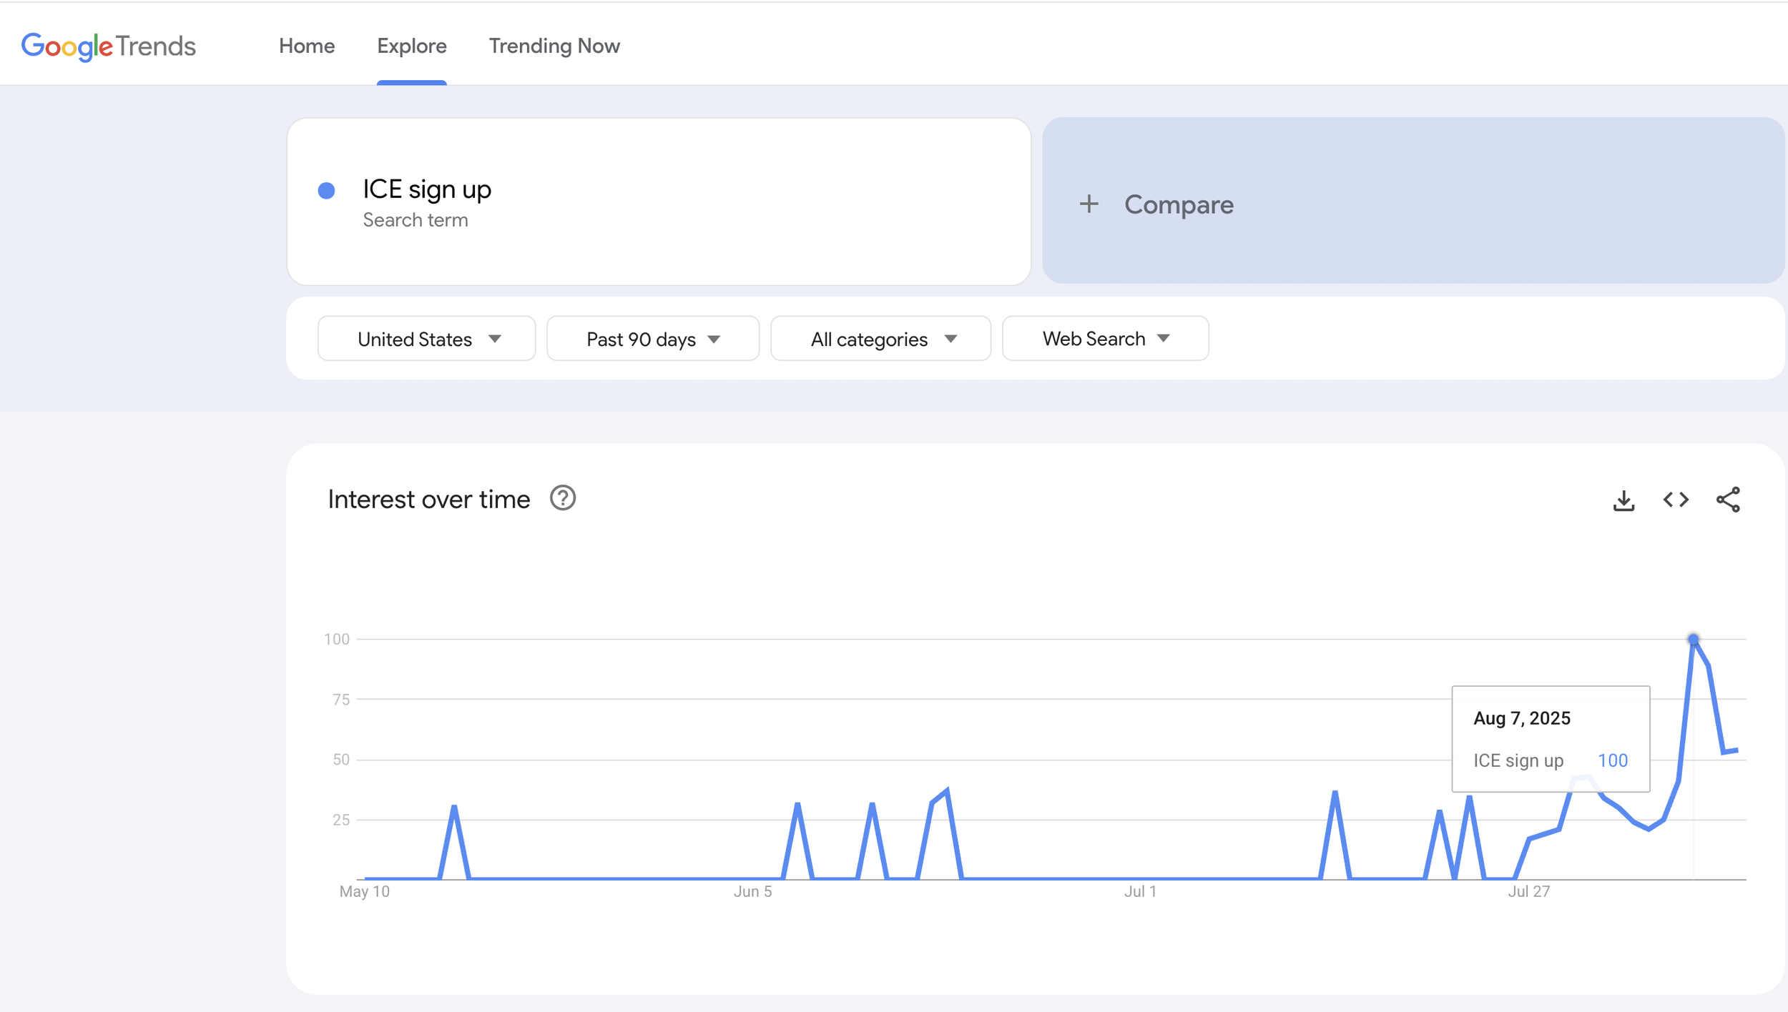Click the Google Trends logo
Viewport: 1788px width, 1012px height.
[x=108, y=46]
